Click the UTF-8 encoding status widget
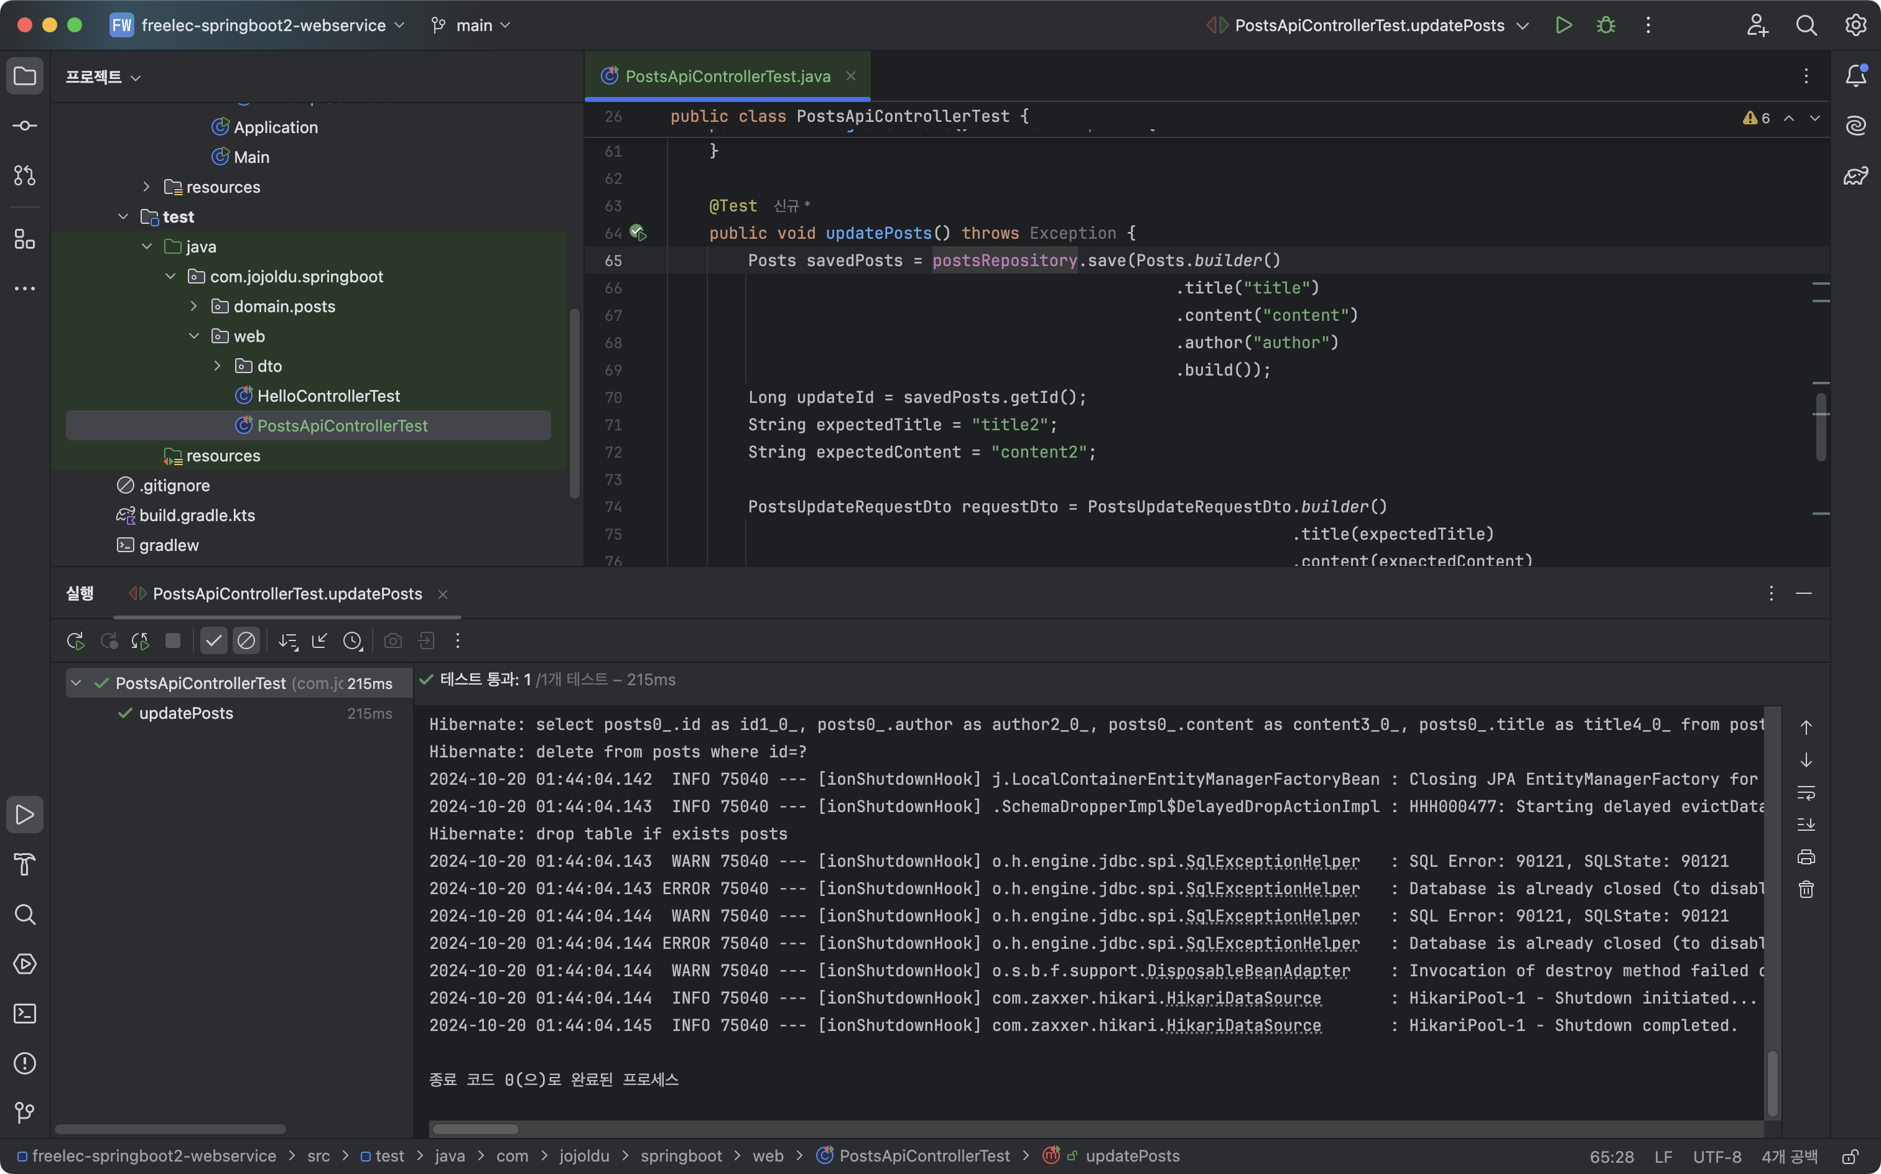The image size is (1881, 1174). (x=1716, y=1157)
